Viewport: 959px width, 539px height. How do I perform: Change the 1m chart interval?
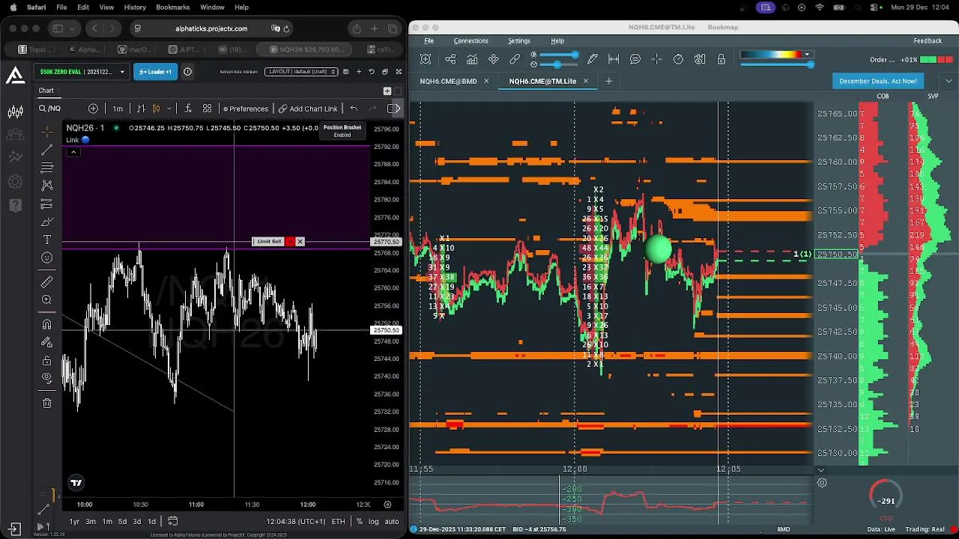118,109
